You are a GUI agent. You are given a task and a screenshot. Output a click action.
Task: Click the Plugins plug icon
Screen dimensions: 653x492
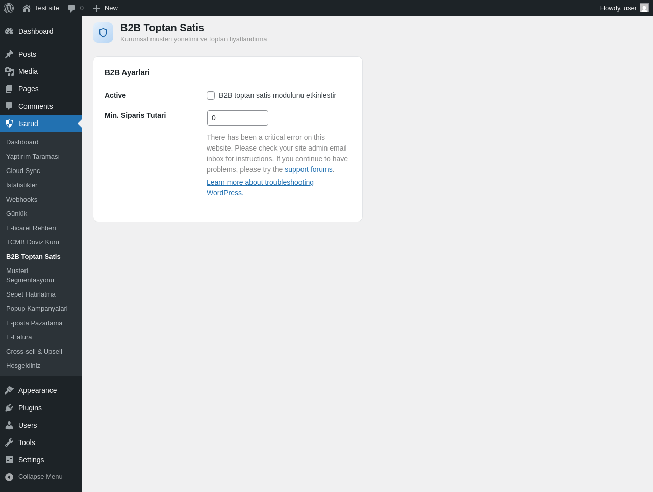(x=9, y=408)
